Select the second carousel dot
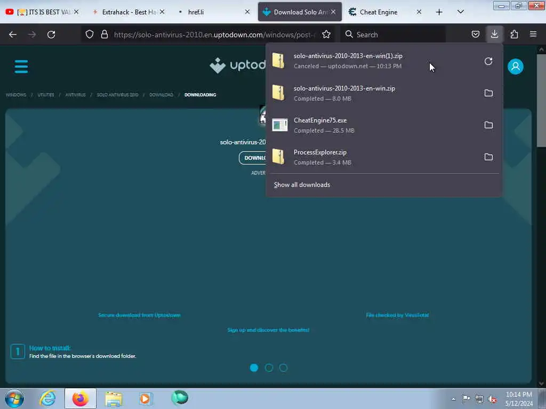 (269, 367)
